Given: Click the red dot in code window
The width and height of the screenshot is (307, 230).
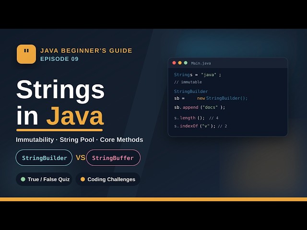Looking at the screenshot, I should point(174,63).
